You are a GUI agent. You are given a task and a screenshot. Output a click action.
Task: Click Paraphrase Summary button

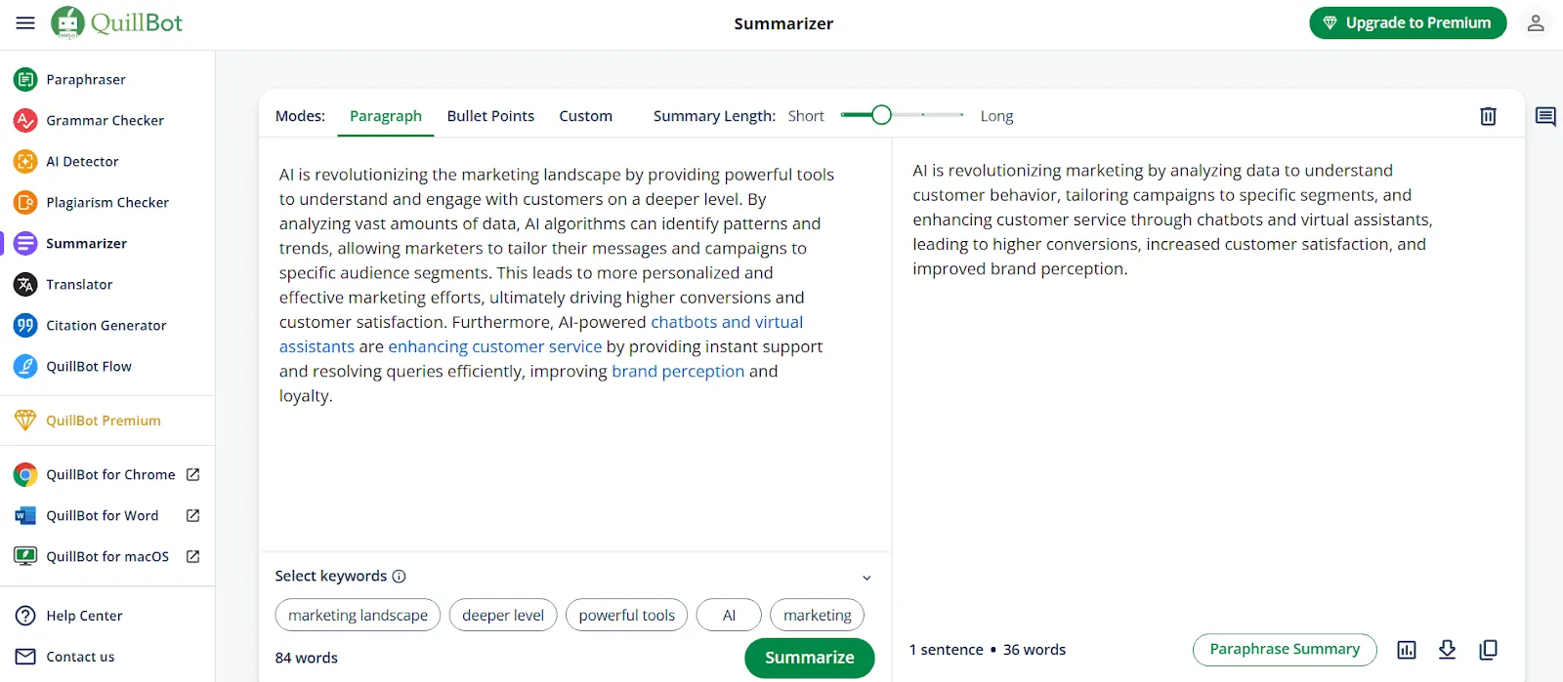click(x=1285, y=650)
